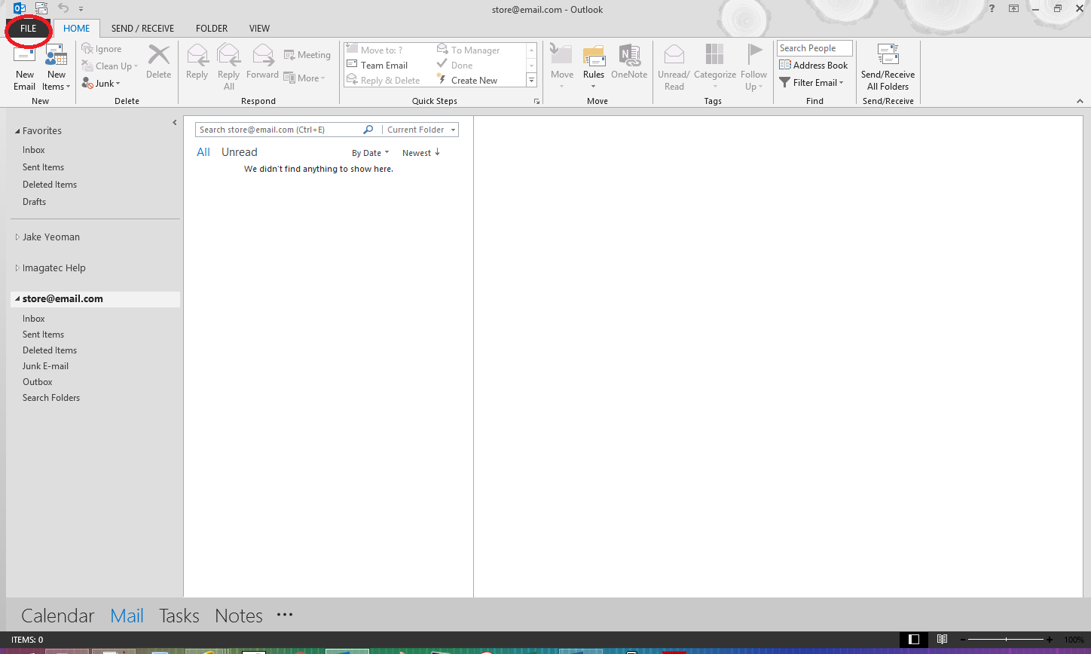The image size is (1091, 654).
Task: Click Send/Receive All Folders icon
Action: [x=888, y=57]
